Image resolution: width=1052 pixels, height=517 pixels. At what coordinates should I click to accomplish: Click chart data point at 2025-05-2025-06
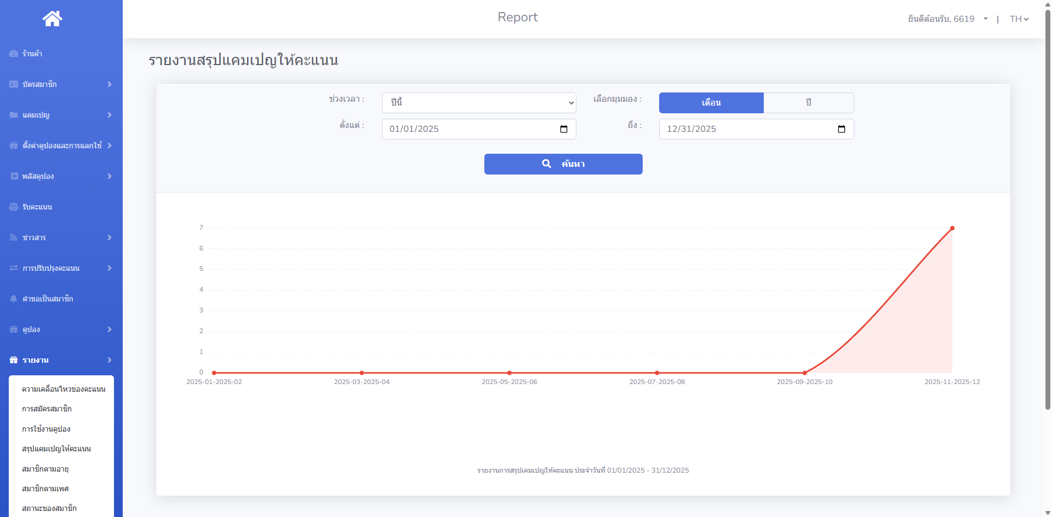[510, 373]
